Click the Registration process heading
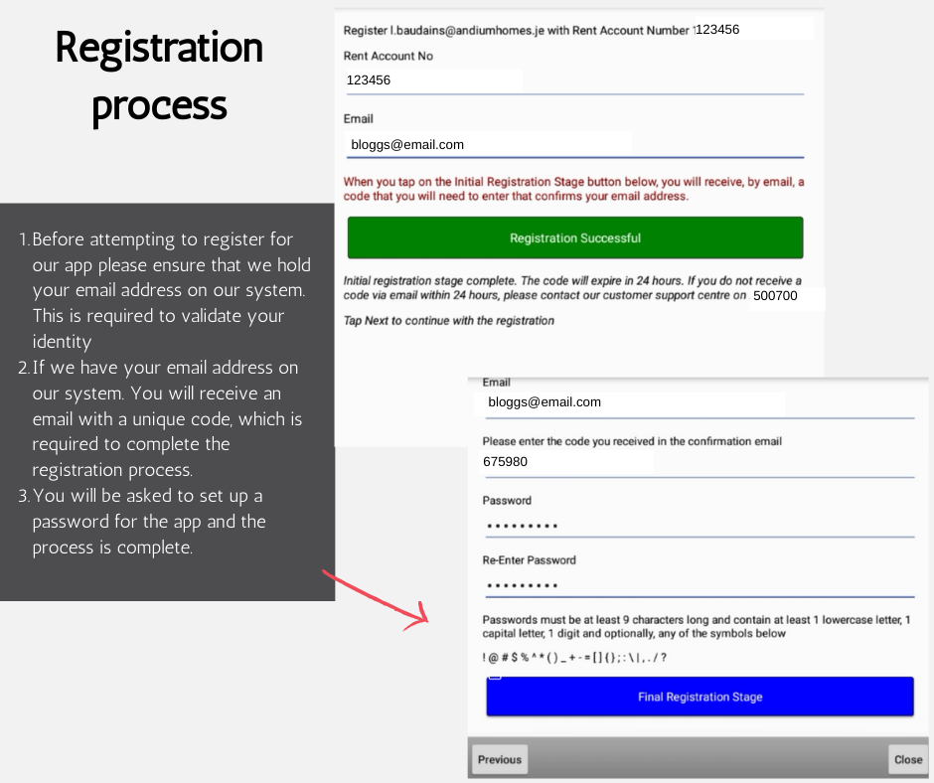Image resolution: width=934 pixels, height=783 pixels. click(x=159, y=77)
